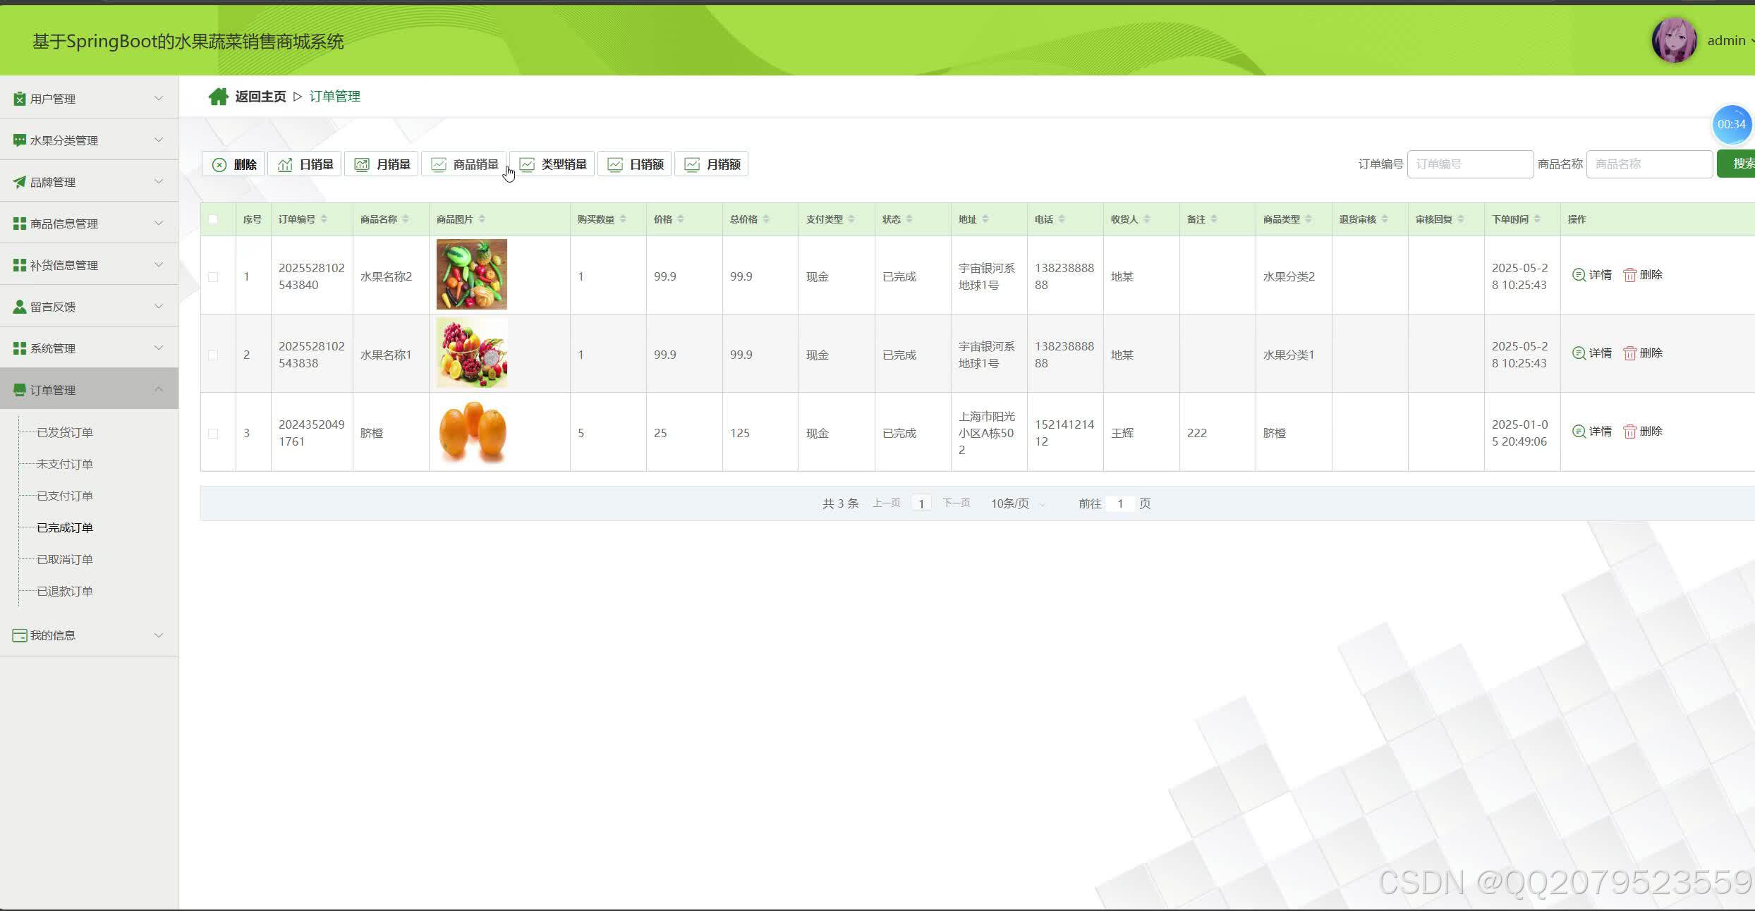Click the 月销额 chart toolbar button
1755x911 pixels.
pyautogui.click(x=711, y=164)
